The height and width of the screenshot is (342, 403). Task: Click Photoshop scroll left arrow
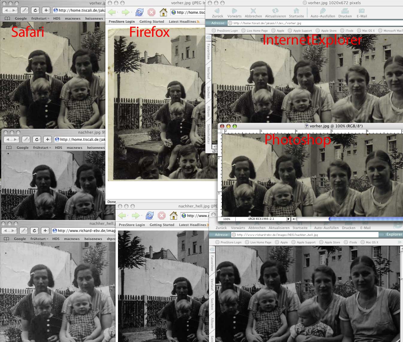coord(294,219)
